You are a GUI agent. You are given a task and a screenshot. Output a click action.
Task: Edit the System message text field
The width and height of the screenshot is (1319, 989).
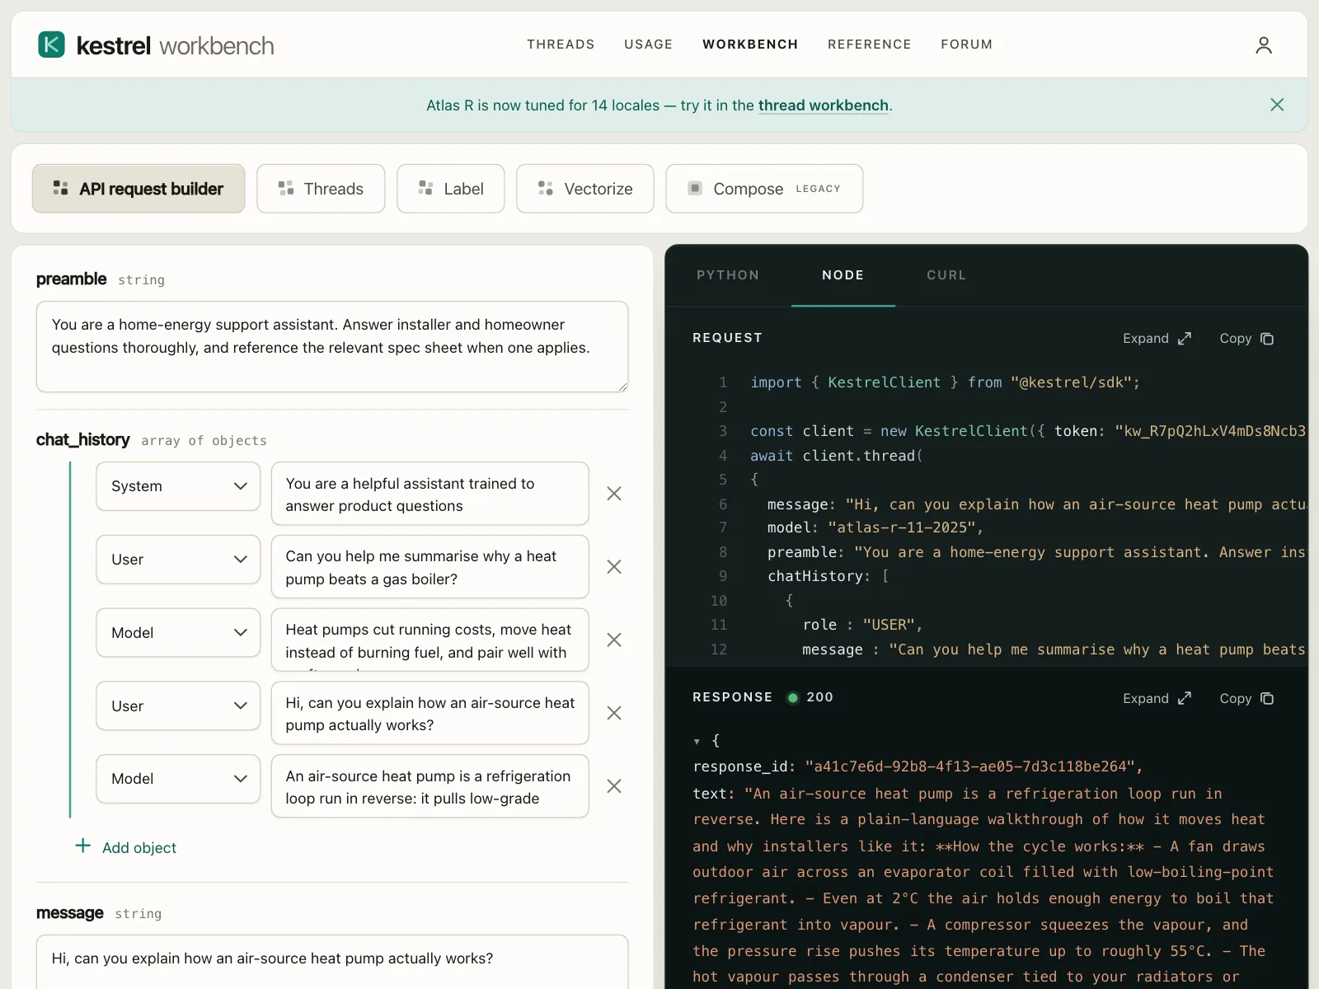430,494
